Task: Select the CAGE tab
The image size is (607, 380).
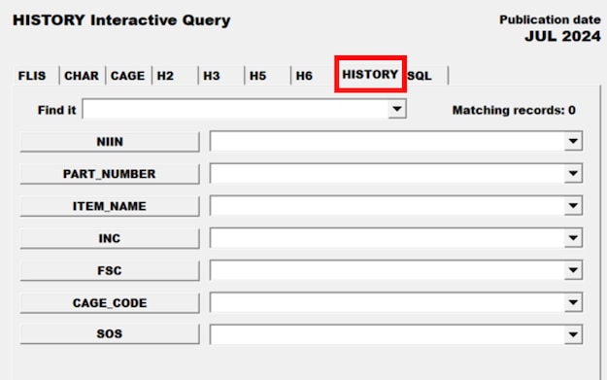Action: (128, 76)
